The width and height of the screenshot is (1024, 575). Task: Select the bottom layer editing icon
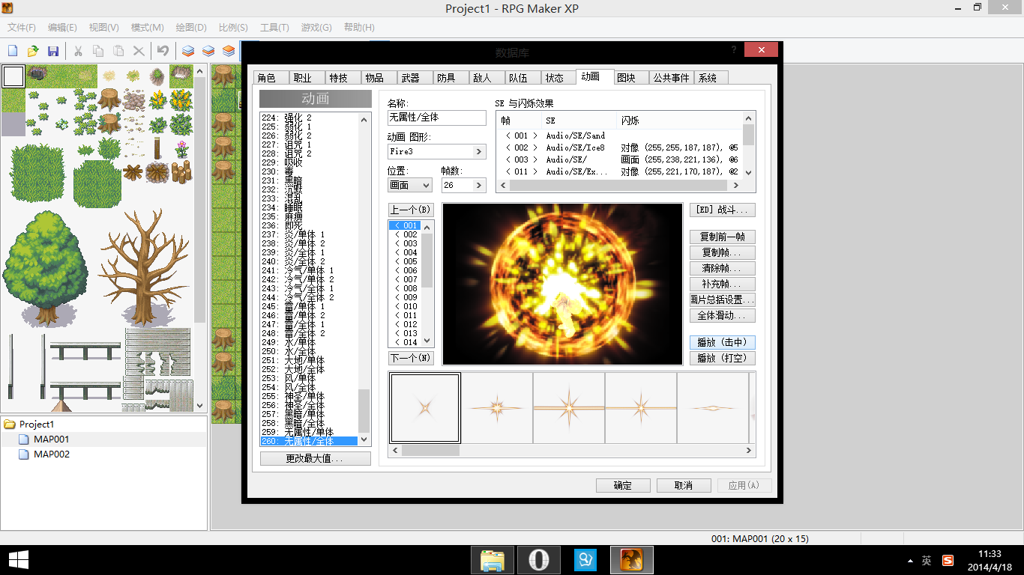188,51
